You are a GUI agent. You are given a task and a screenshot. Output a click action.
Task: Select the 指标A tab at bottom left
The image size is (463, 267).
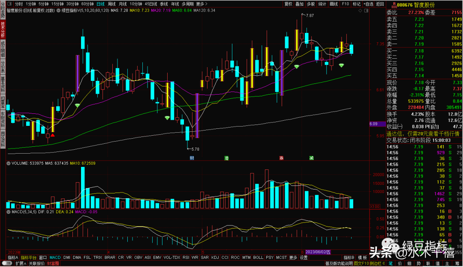(13, 258)
